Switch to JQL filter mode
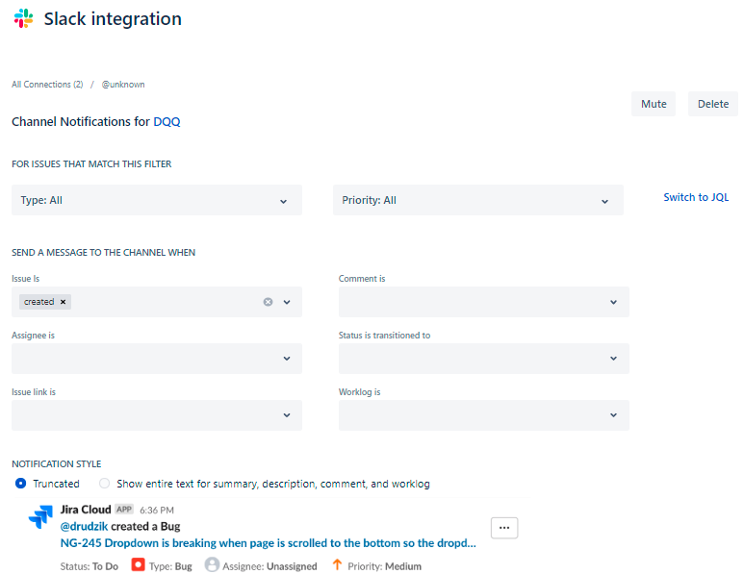744x574 pixels. 696,197
